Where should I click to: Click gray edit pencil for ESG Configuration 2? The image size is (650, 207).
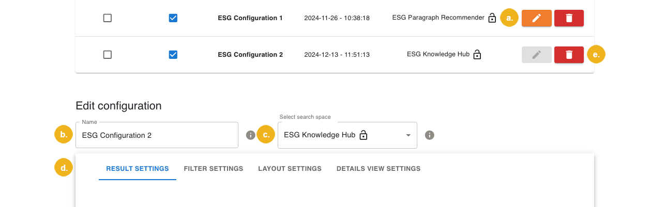537,55
